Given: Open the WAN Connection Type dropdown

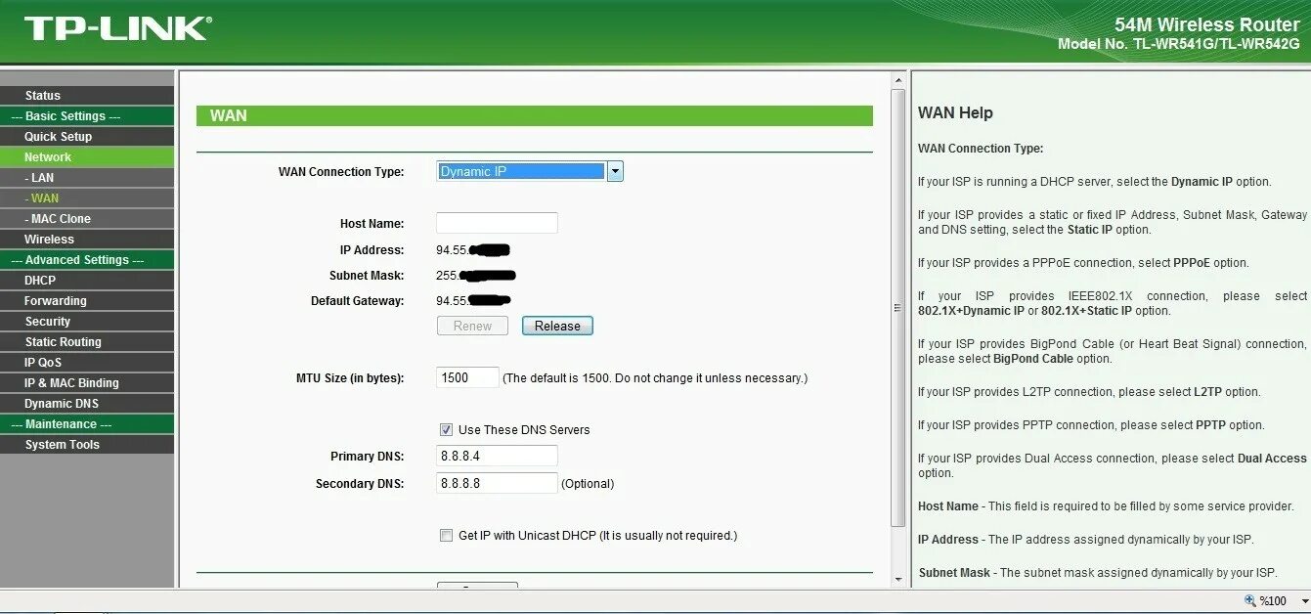Looking at the screenshot, I should pyautogui.click(x=529, y=171).
